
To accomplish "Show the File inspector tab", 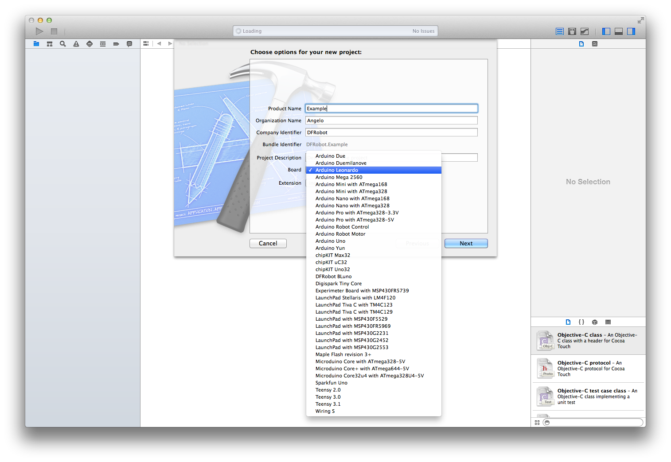I will 581,44.
